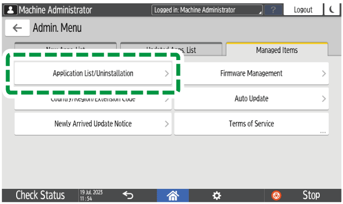Expand Auto Update chevron arrow
Screen dimensions: 343x204
(323, 98)
